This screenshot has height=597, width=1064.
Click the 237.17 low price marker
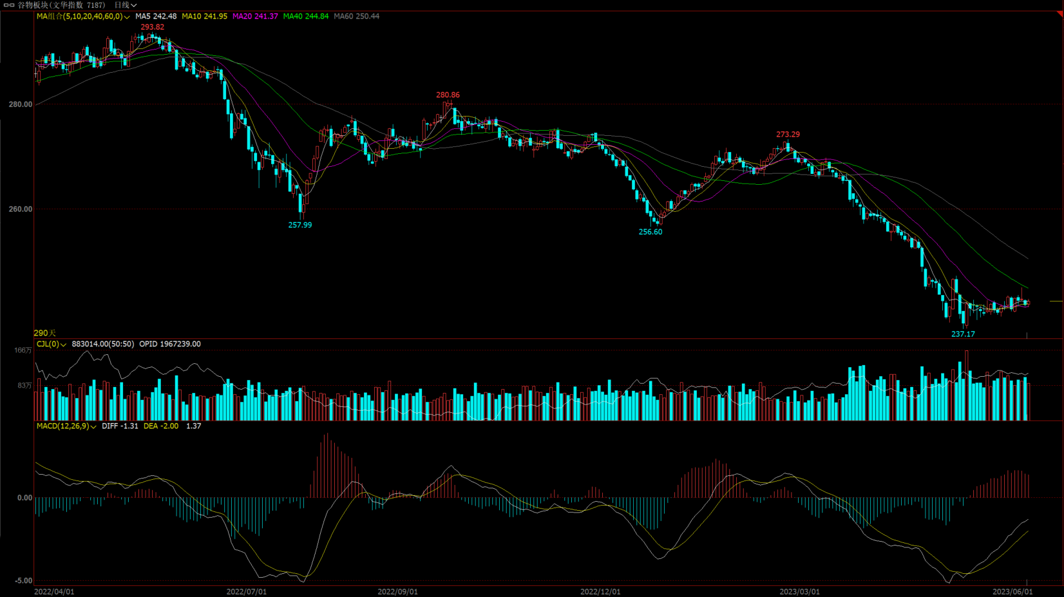pyautogui.click(x=963, y=334)
